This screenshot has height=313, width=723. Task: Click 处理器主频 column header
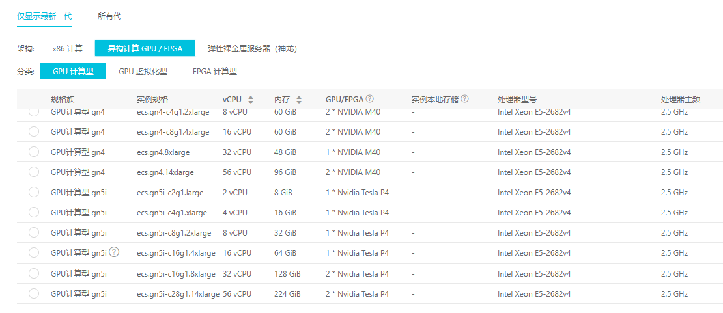point(681,99)
